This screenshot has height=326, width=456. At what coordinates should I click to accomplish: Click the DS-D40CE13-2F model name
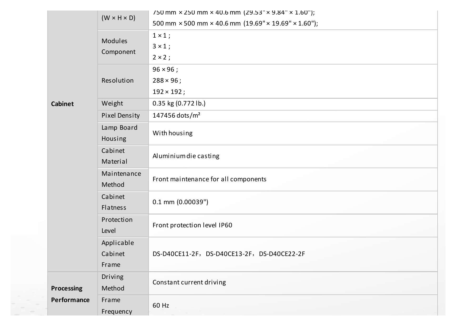[229, 254]
